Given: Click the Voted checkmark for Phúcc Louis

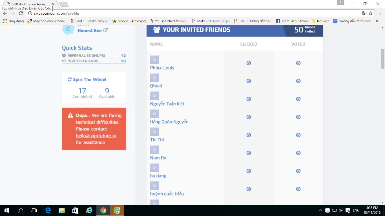Looking at the screenshot, I should [x=298, y=63].
